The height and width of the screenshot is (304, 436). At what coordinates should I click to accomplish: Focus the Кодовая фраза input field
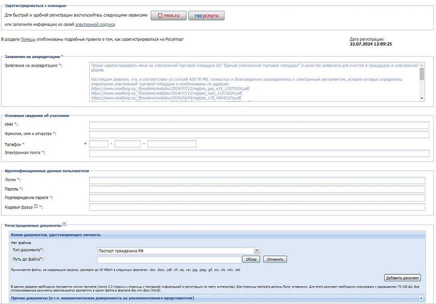click(x=257, y=207)
